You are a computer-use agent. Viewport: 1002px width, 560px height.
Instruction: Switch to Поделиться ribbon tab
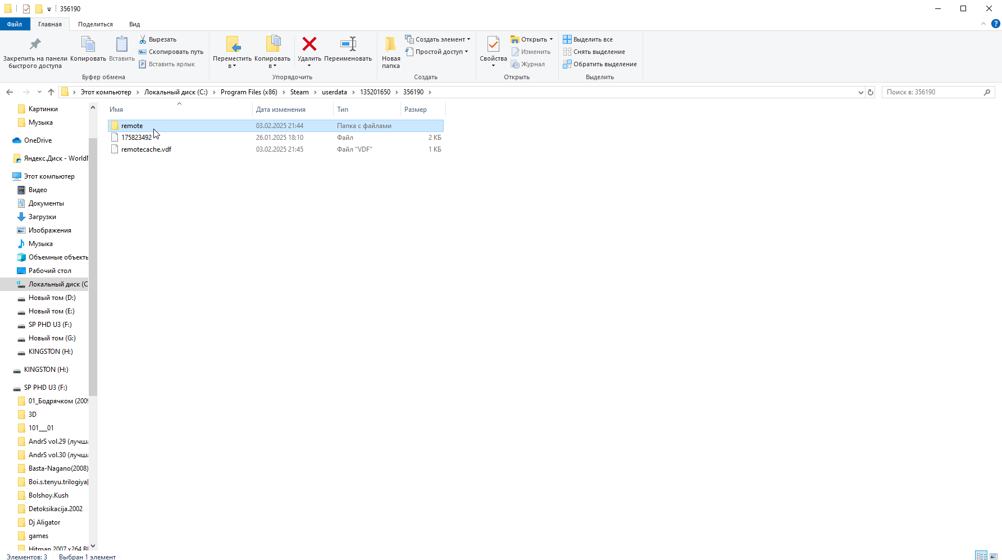pos(95,24)
